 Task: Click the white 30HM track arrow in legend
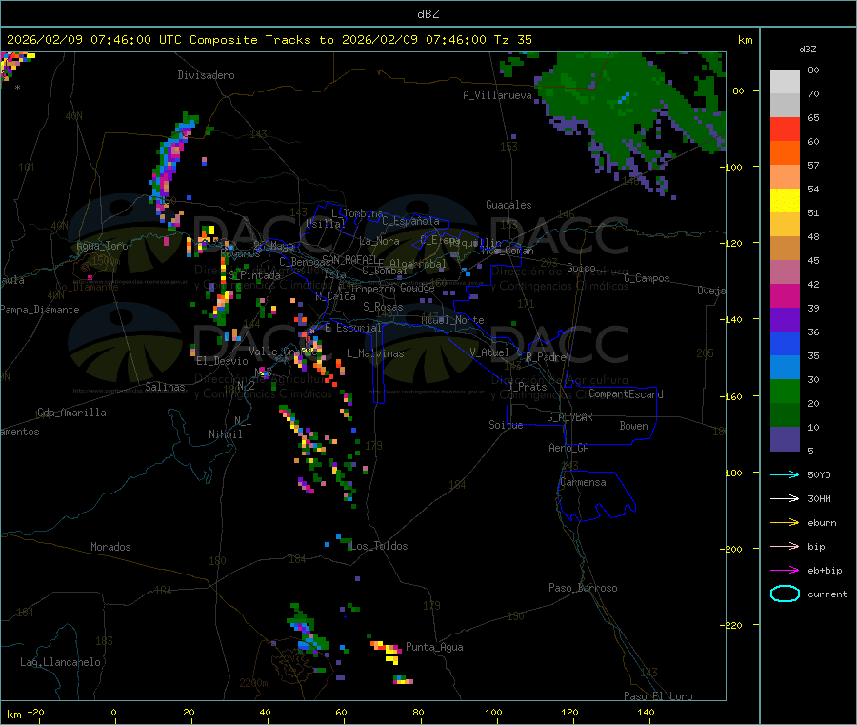click(785, 498)
